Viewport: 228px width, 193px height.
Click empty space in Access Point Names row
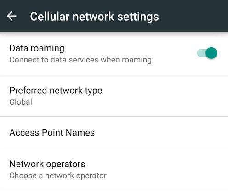point(161,132)
